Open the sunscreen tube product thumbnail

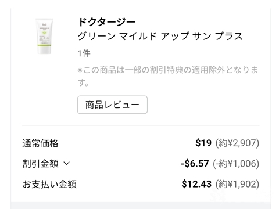click(44, 36)
